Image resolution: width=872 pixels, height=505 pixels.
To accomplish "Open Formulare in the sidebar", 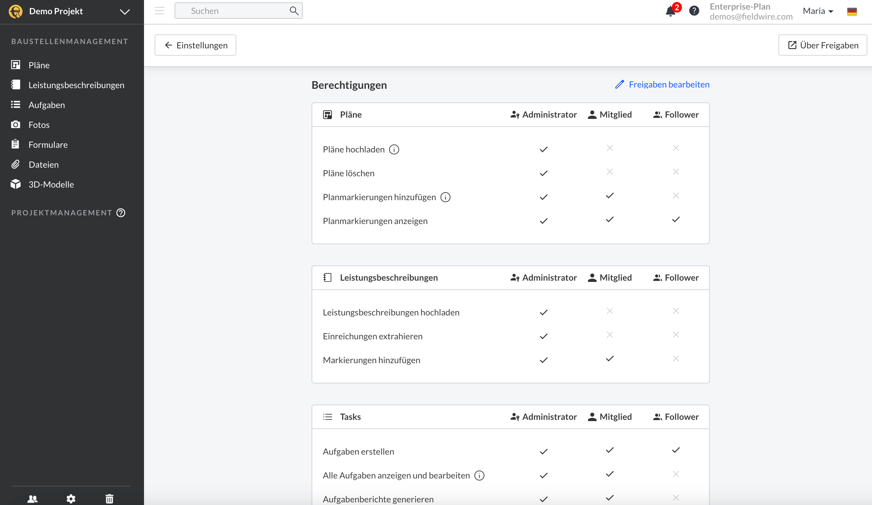I will (x=48, y=144).
